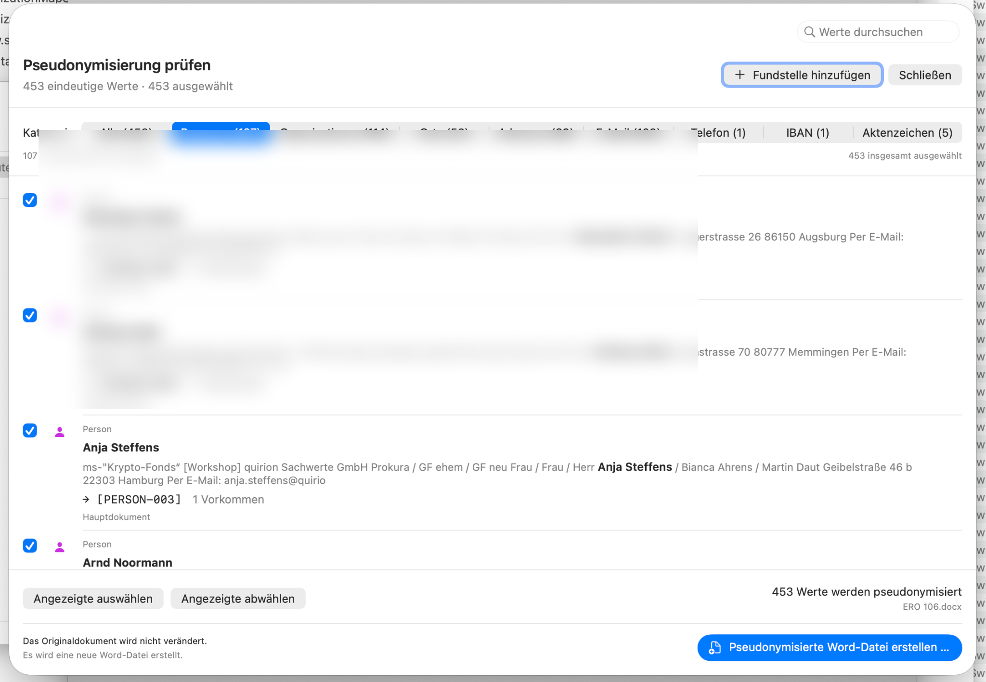The height and width of the screenshot is (682, 986).
Task: Select the 'Anja Steffens' name heading
Action: coord(121,447)
